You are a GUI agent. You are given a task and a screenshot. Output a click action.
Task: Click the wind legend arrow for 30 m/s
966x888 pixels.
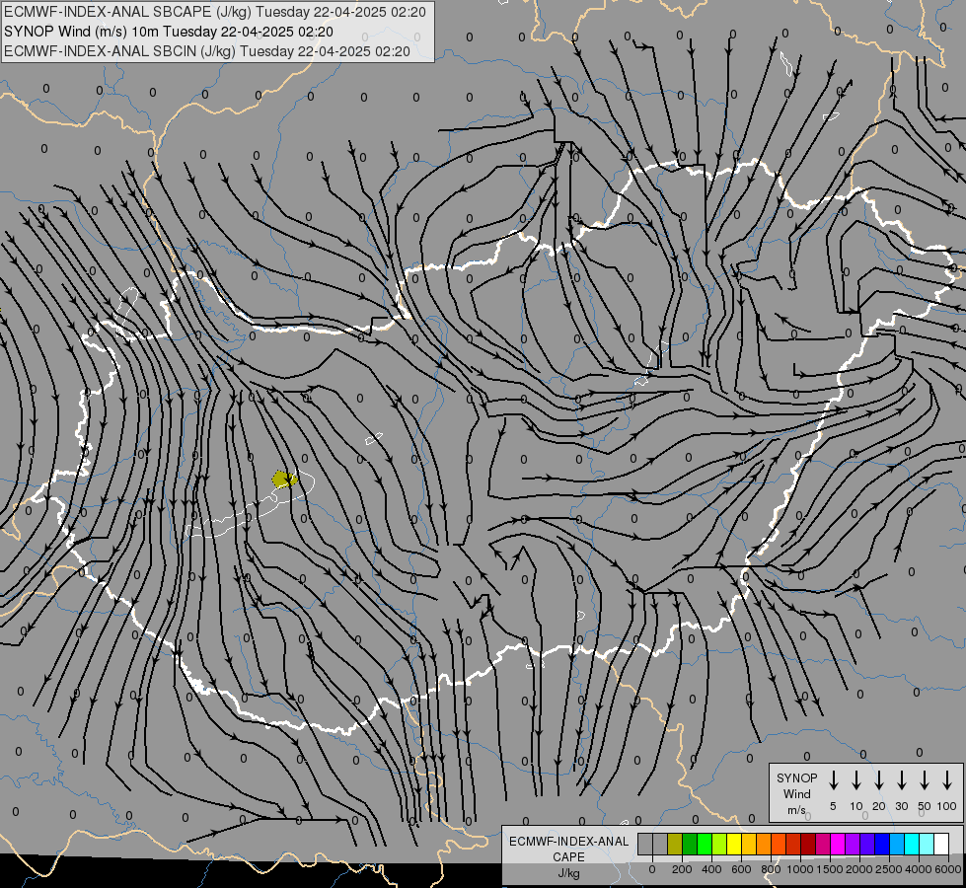pos(901,780)
